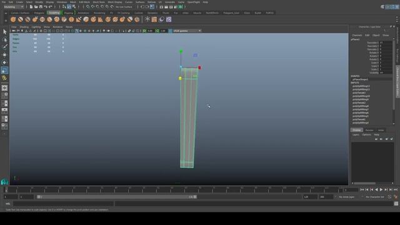Select the Pinch sculpt tool
Viewport: 400px width, 225px height.
(42, 19)
